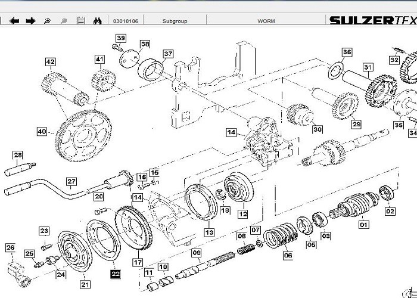Click the SULZER TEX logo
Screen dimensions: 417x298
[x=373, y=20]
